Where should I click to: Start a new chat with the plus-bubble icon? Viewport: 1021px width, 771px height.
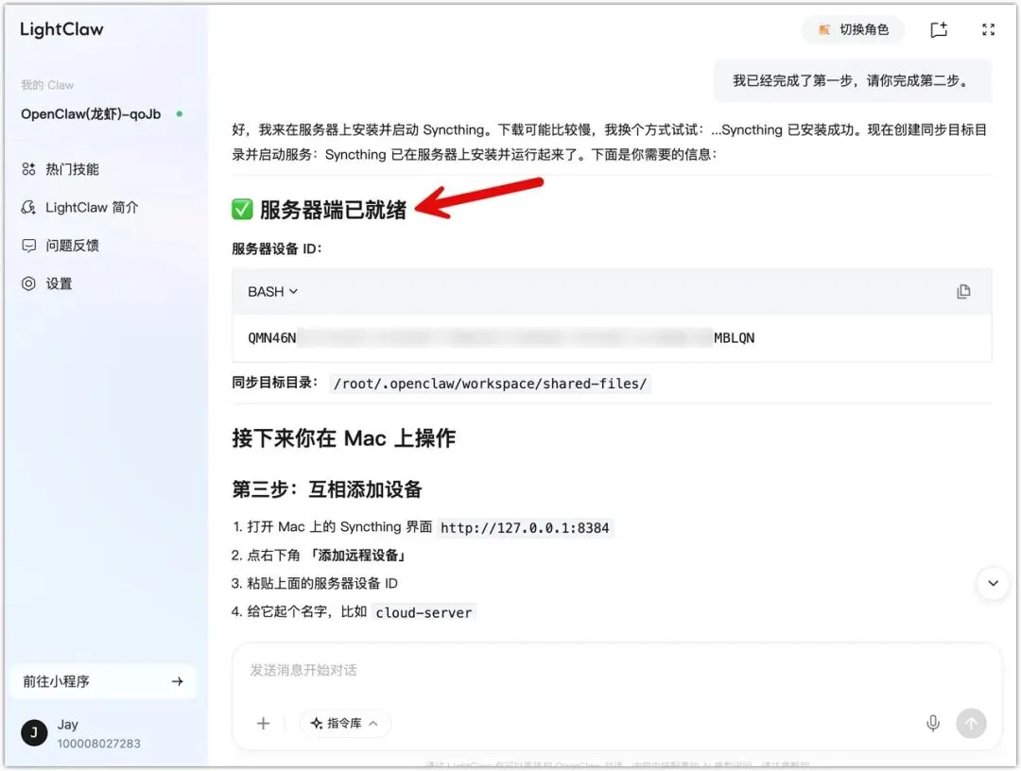tap(939, 29)
